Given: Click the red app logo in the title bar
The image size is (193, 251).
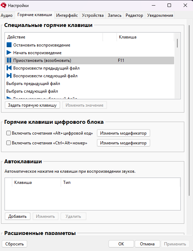Looking at the screenshot, I should point(3,5).
